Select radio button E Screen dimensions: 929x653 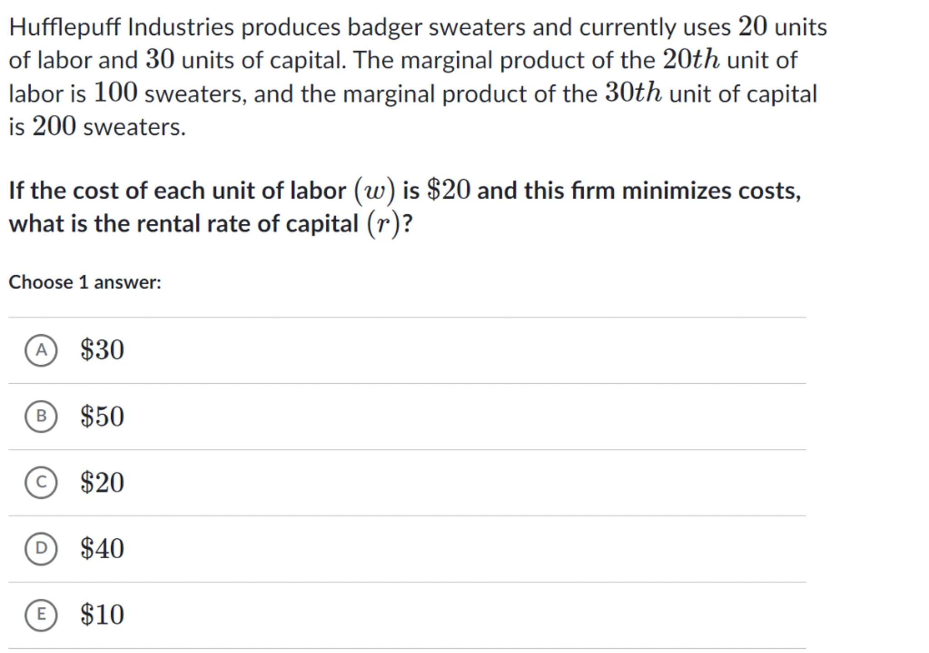pyautogui.click(x=41, y=614)
